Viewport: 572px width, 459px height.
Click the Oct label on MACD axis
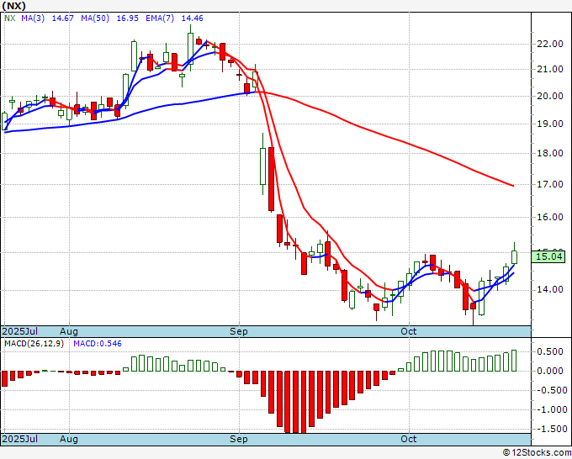point(409,439)
